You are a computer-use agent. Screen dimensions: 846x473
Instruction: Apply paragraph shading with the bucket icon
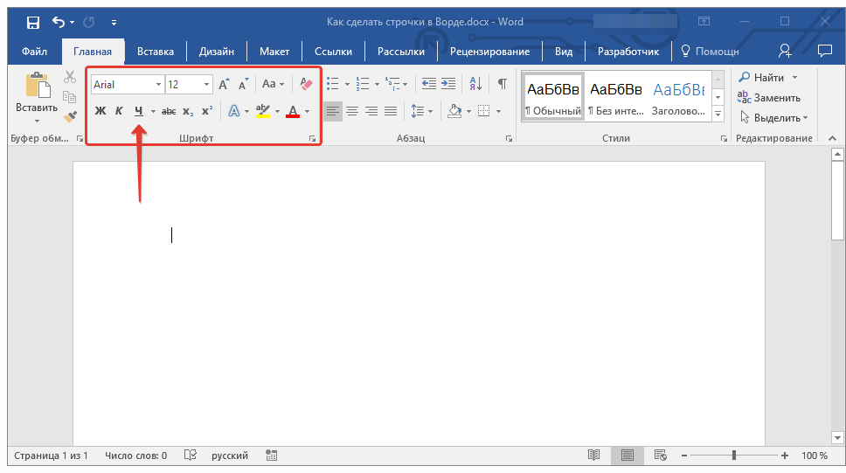[454, 111]
